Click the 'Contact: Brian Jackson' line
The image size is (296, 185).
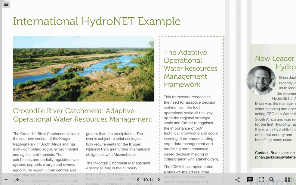[x=275, y=153]
